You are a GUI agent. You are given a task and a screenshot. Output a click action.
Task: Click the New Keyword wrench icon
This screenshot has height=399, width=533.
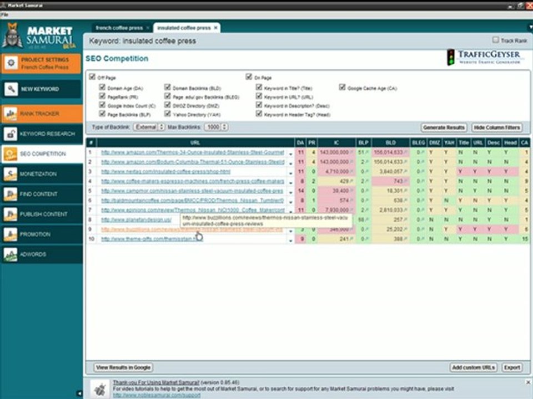(11, 89)
